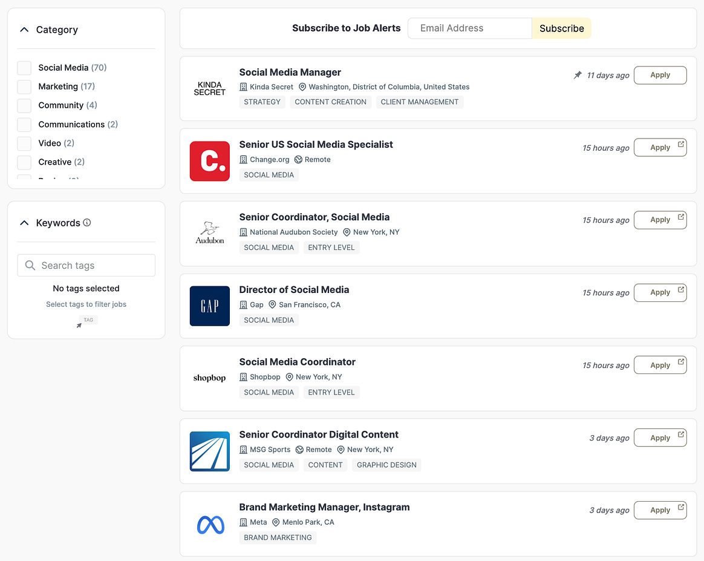Click the Gap logo

coord(210,306)
